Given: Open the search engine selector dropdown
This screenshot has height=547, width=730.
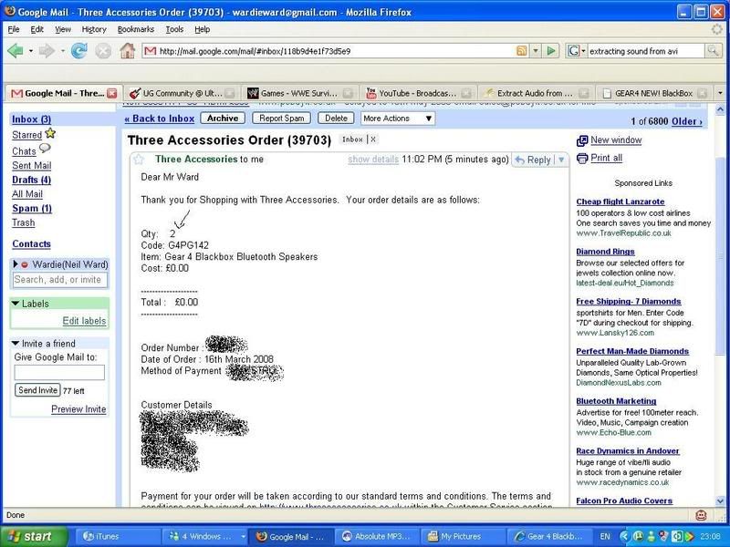Looking at the screenshot, I should click(576, 51).
